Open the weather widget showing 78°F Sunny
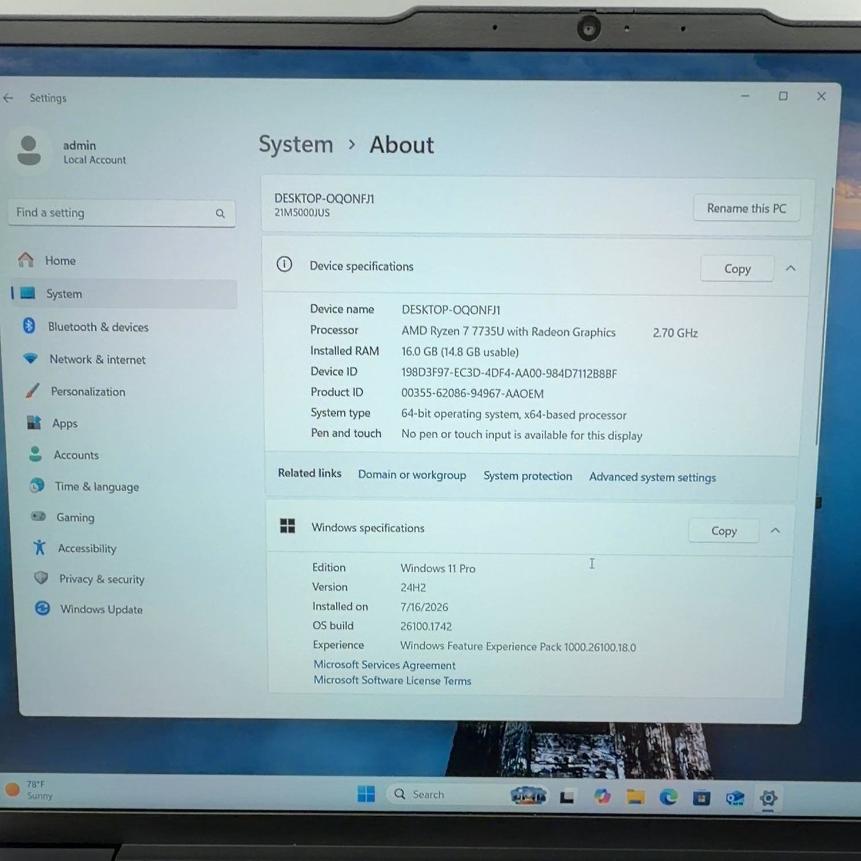This screenshot has width=861, height=861. 29,790
